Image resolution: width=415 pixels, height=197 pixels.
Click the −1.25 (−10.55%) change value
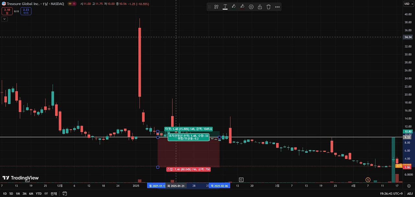click(138, 4)
